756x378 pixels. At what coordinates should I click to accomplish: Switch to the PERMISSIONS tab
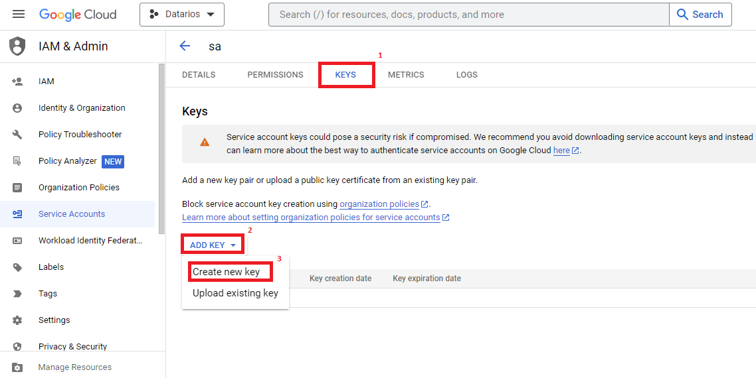275,75
